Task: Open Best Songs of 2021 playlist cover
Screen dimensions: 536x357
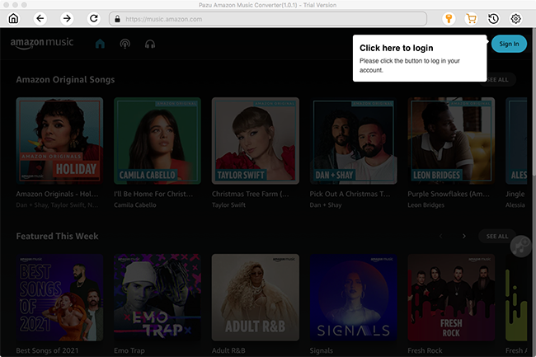Action: point(59,297)
